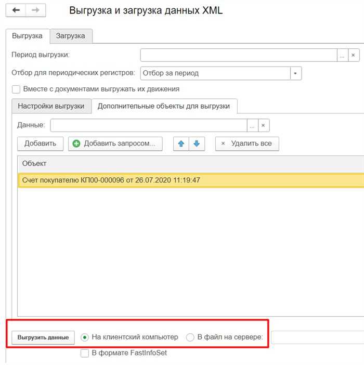Open period picker with ellipsis button

[342, 55]
